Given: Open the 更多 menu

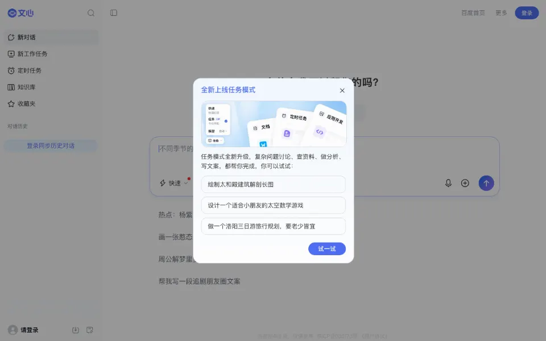Looking at the screenshot, I should pyautogui.click(x=501, y=13).
